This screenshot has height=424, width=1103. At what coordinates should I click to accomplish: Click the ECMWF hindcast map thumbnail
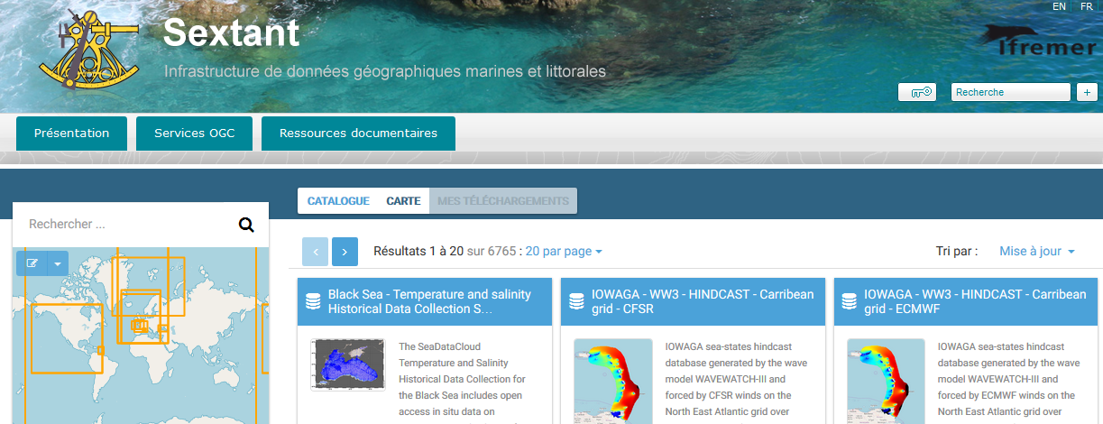coord(886,381)
